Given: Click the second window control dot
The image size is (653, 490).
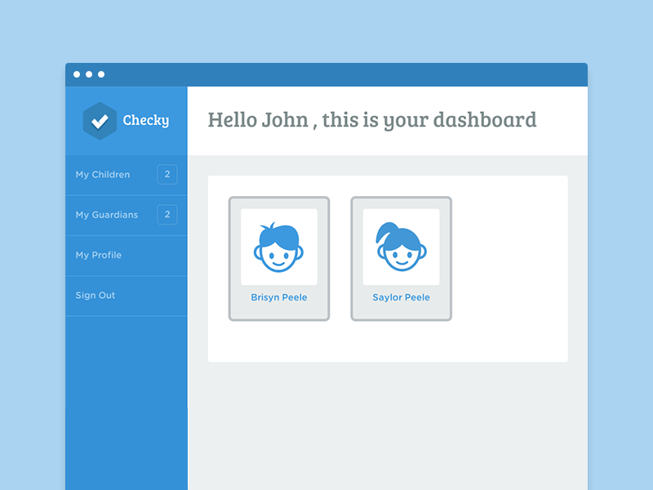Looking at the screenshot, I should point(89,74).
